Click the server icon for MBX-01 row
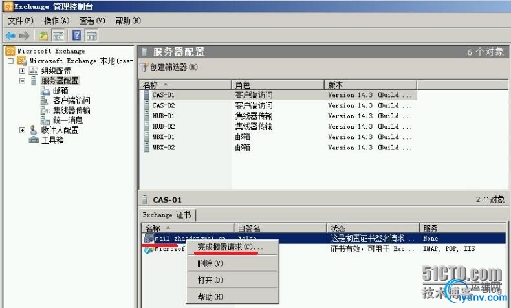Image resolution: width=511 pixels, height=308 pixels. tap(147, 137)
